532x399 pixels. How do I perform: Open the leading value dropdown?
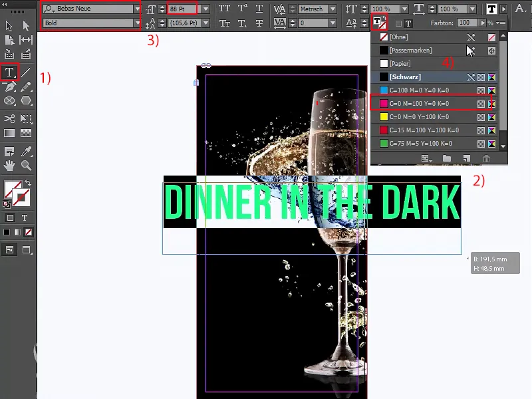coord(205,23)
